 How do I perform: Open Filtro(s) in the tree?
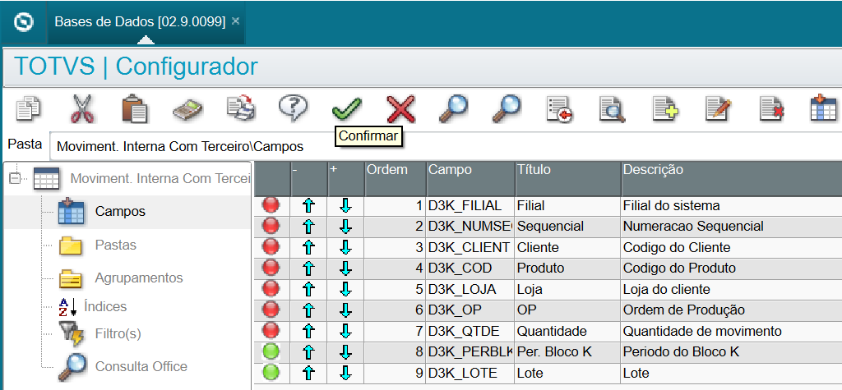coord(118,333)
